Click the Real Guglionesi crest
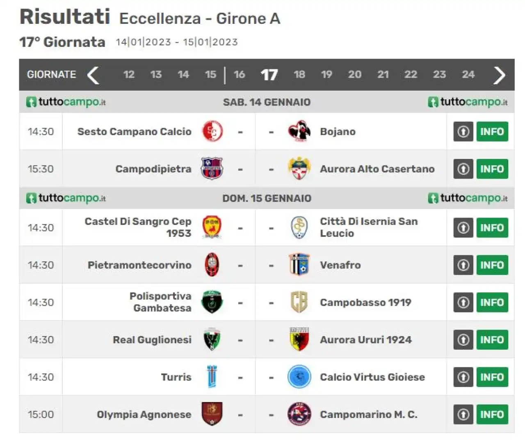525x445 pixels. click(x=212, y=339)
